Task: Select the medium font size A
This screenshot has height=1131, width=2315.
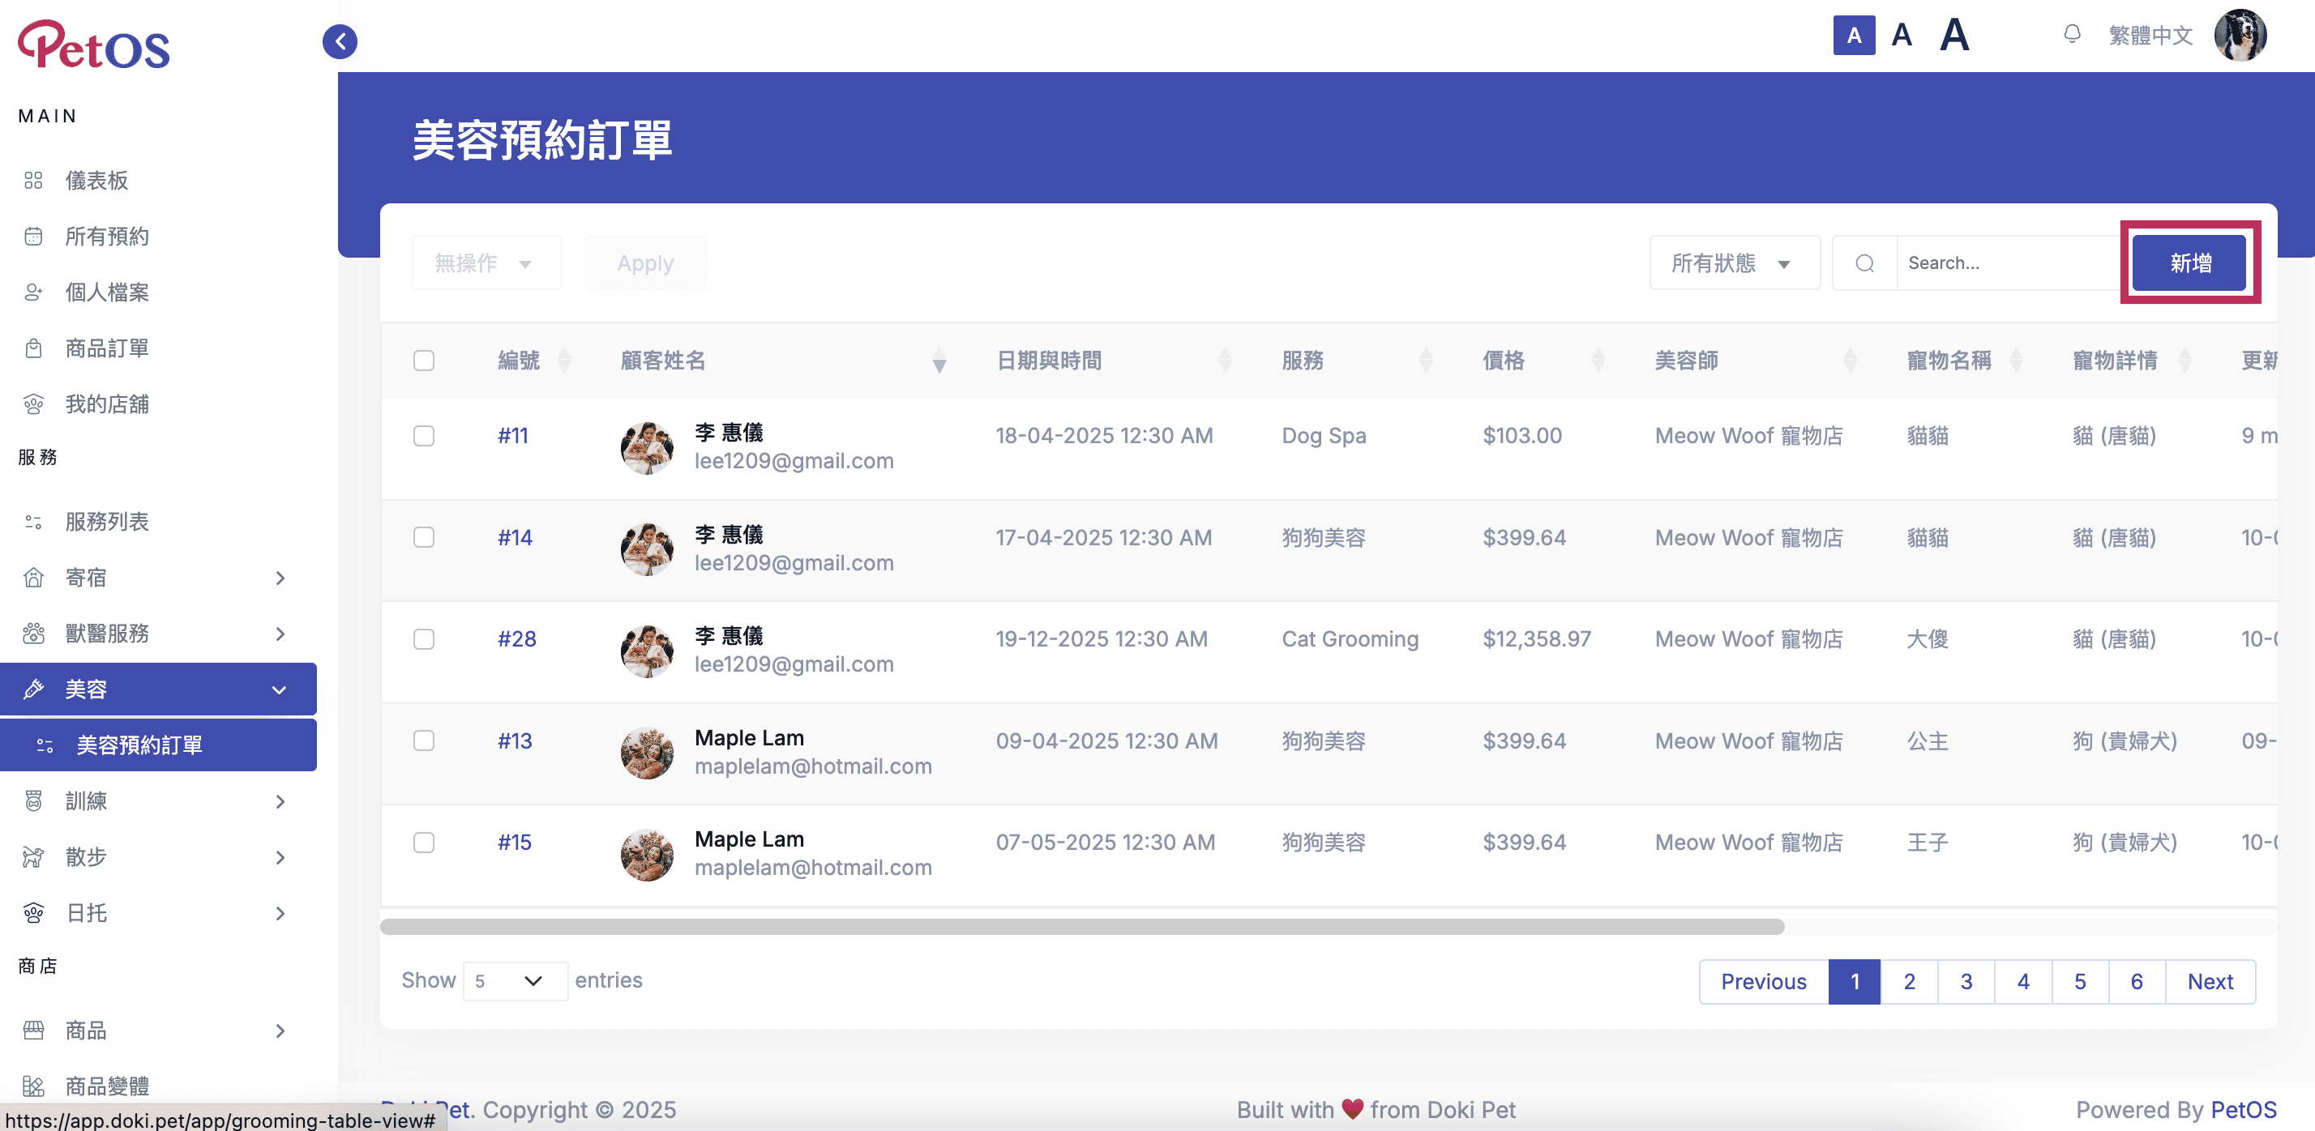Action: 1902,36
